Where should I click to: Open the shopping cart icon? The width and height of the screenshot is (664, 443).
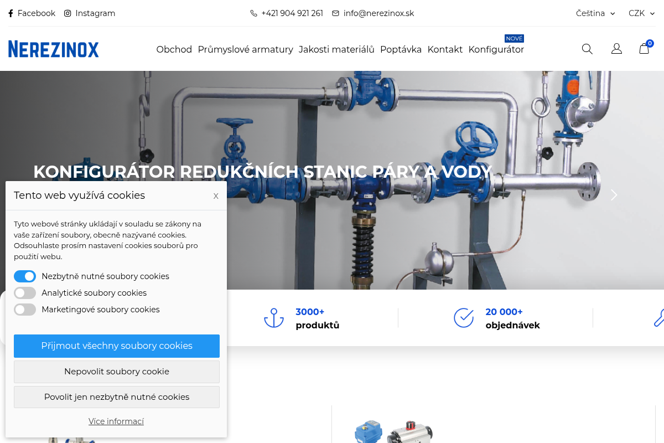(645, 48)
